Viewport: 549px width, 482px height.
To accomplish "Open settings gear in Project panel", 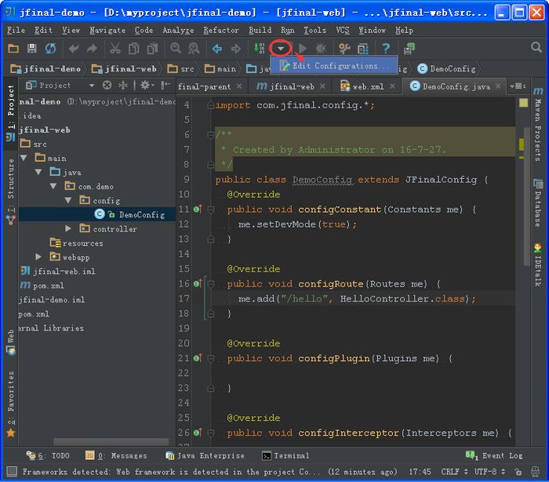I will 144,85.
